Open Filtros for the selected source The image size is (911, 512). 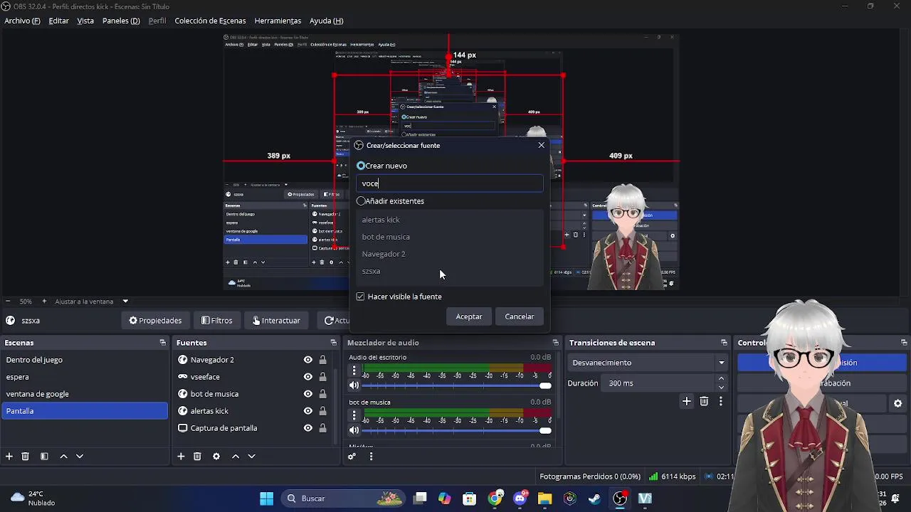click(x=217, y=321)
